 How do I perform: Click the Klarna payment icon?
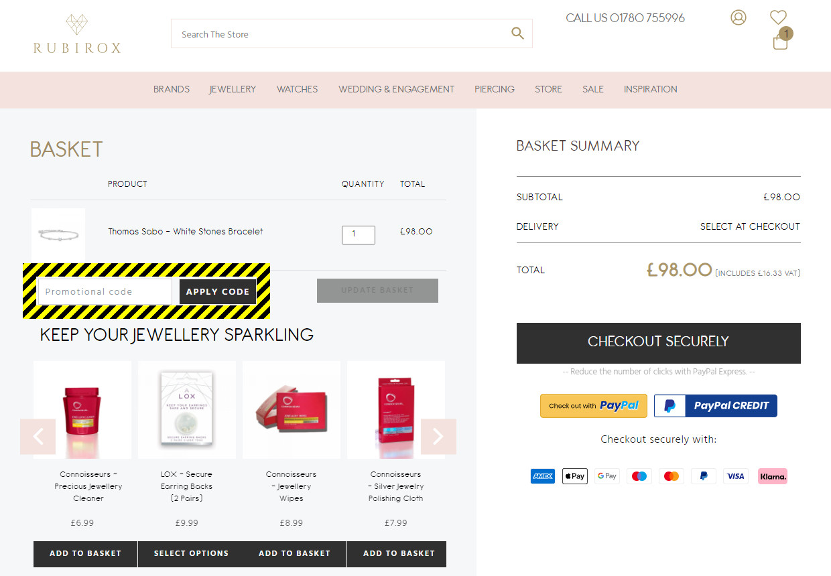pos(772,476)
